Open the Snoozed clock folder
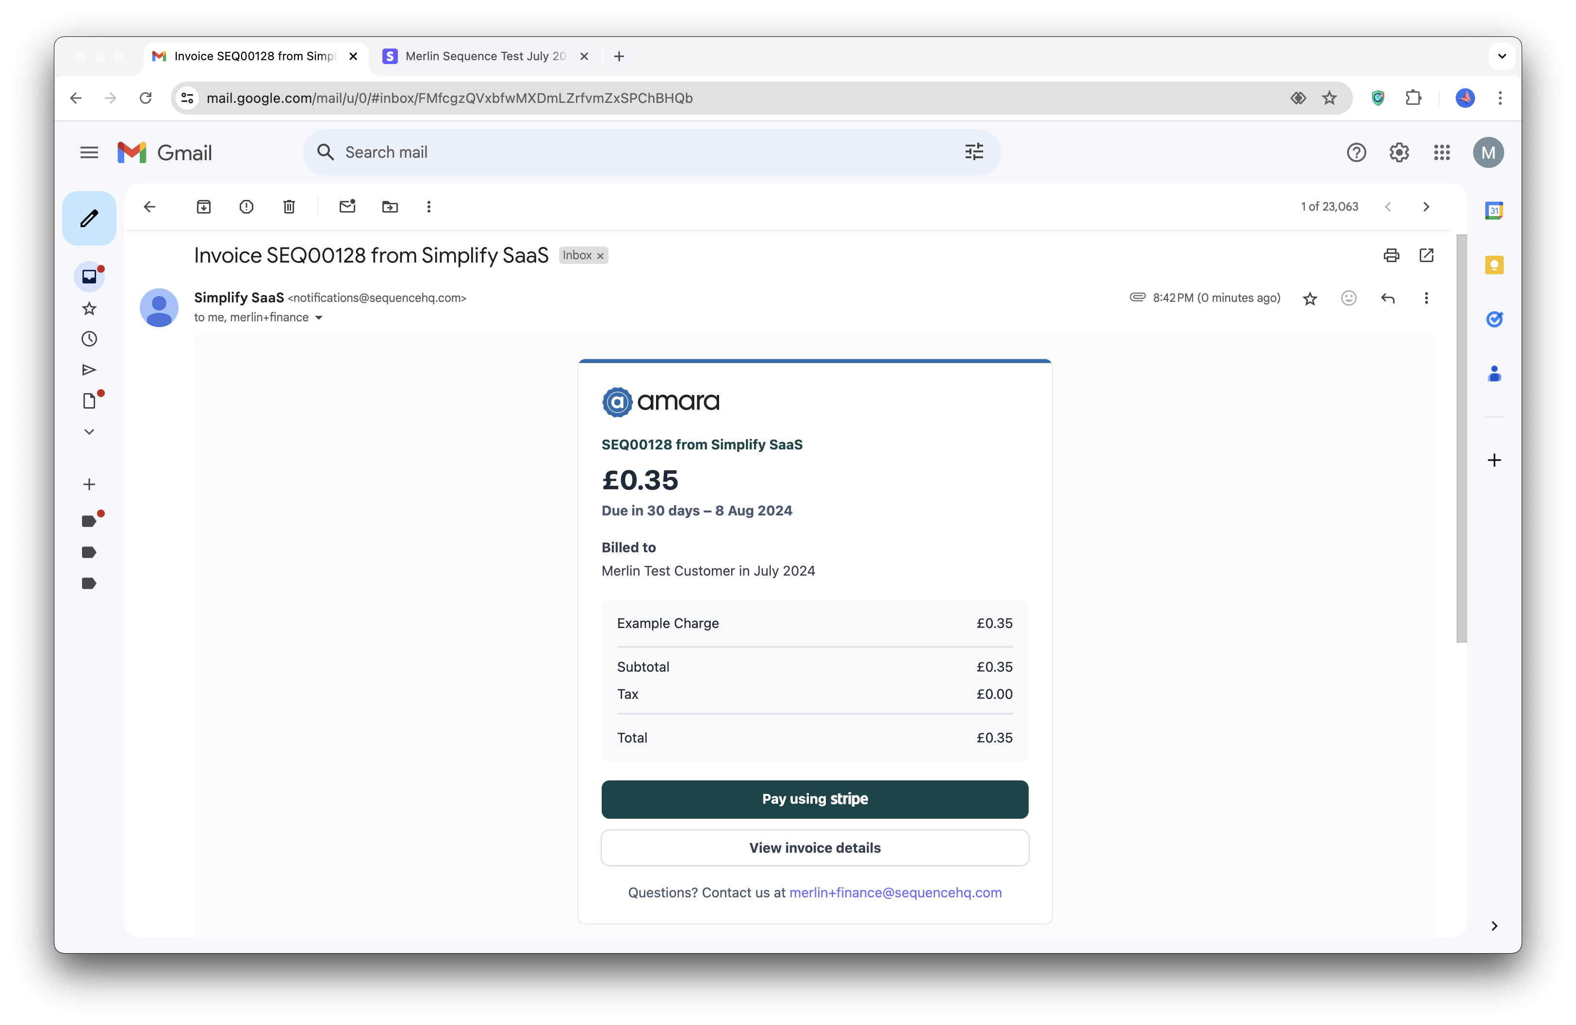Screen dimensions: 1576x1025 click(x=89, y=339)
